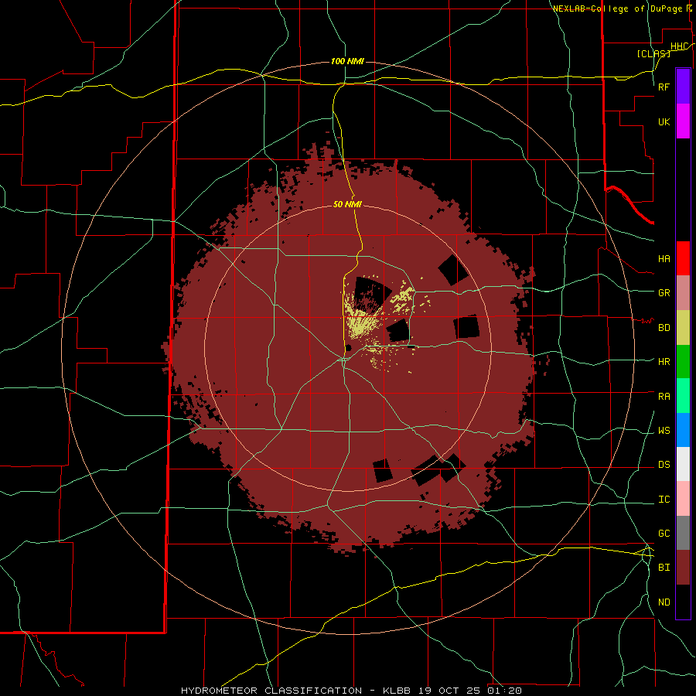The height and width of the screenshot is (696, 696).
Task: Click the GR legend label
Action: [664, 293]
